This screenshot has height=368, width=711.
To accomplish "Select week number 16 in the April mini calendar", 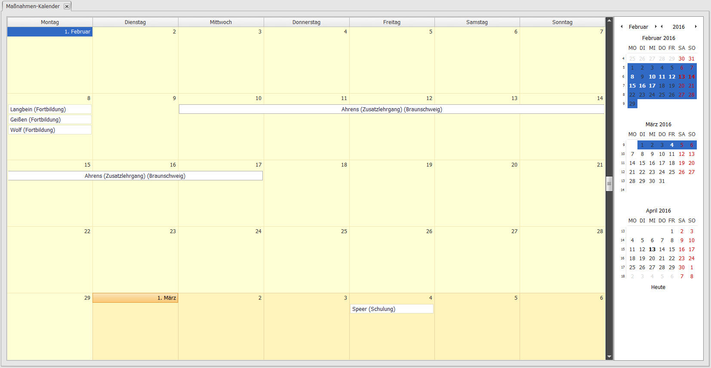I will [x=623, y=259].
